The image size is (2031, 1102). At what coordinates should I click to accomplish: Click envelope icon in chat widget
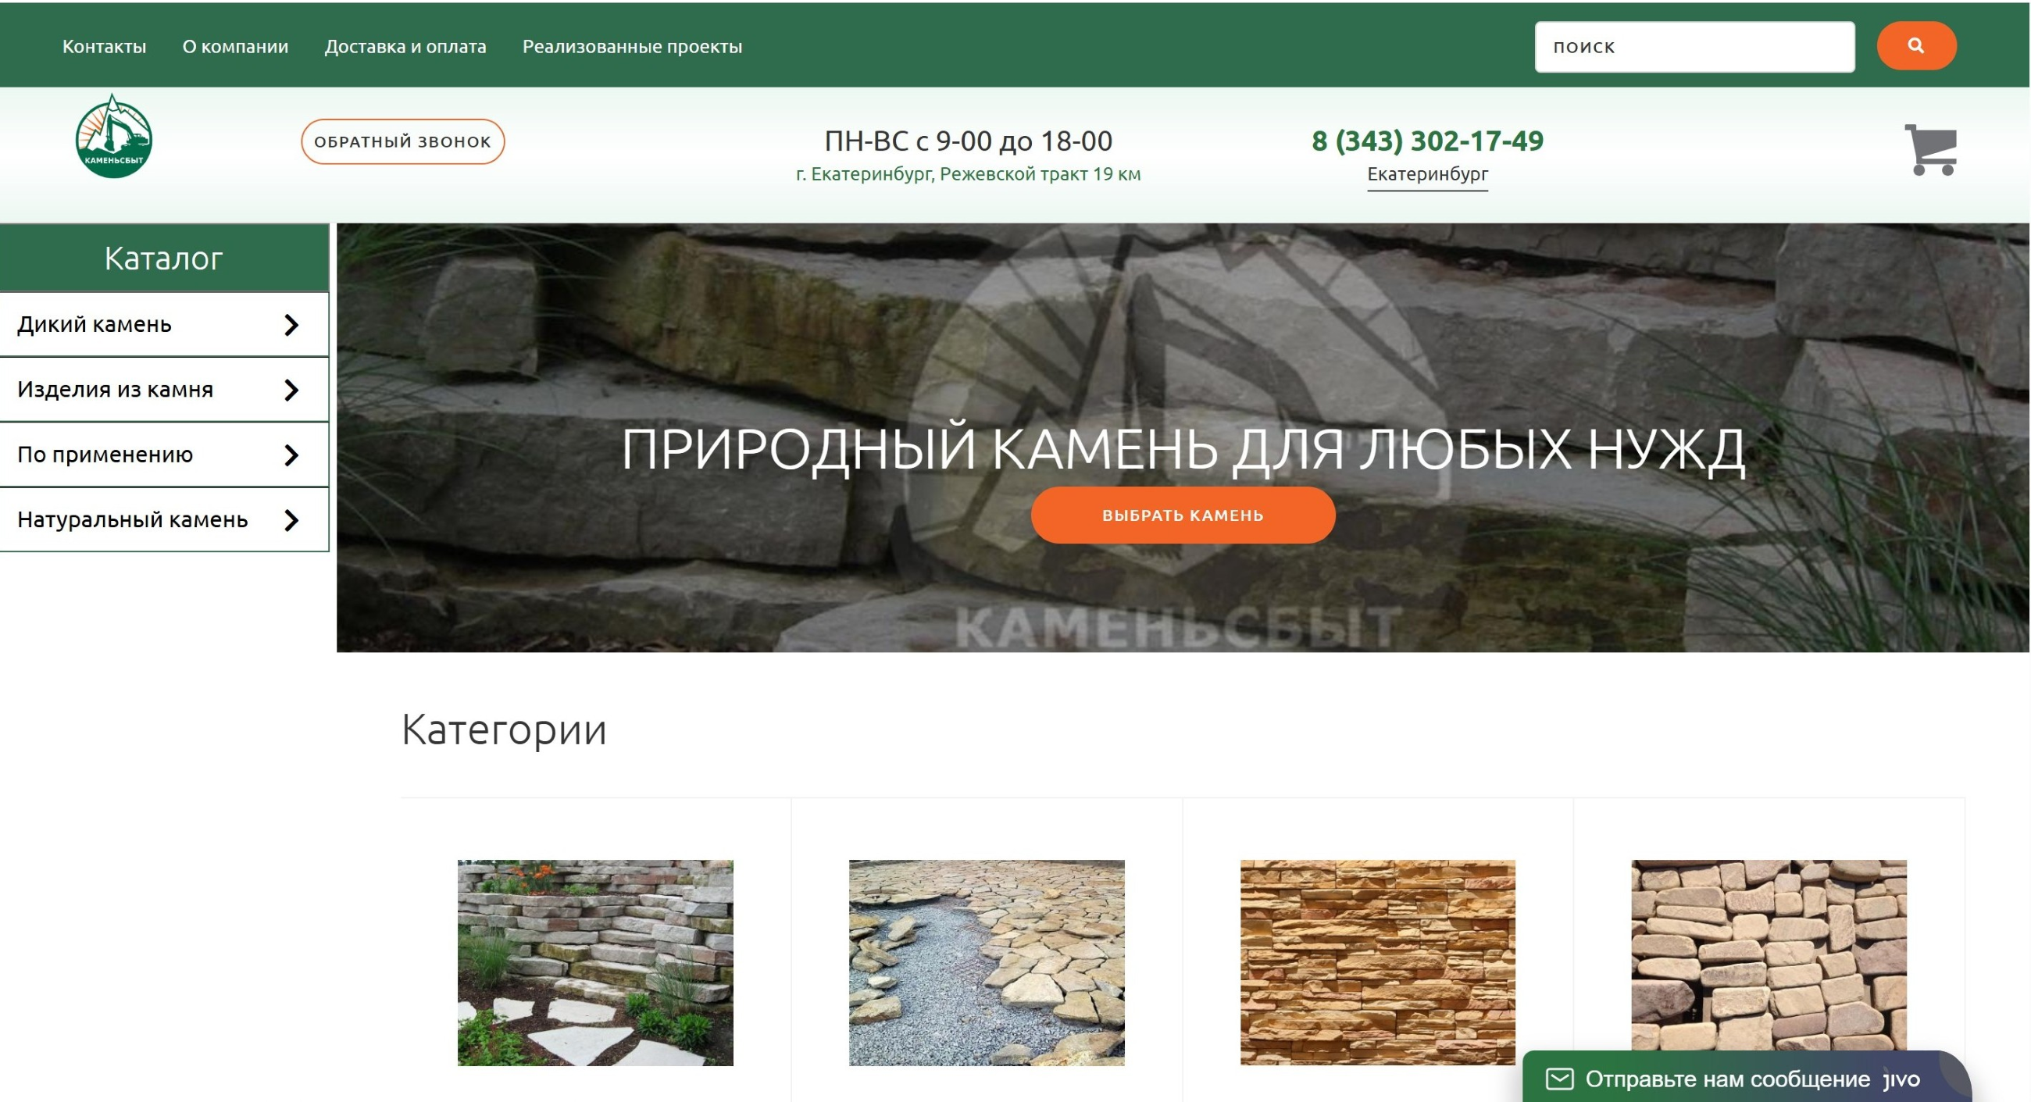pos(1558,1079)
